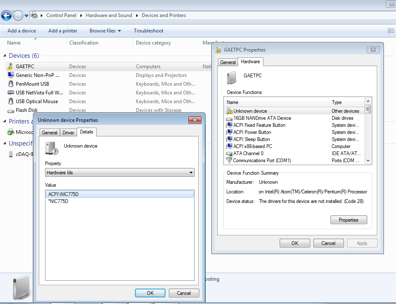Screen dimensions: 396x304
Task: Click the ATA Channel 0 controller icon
Action: tap(229, 153)
